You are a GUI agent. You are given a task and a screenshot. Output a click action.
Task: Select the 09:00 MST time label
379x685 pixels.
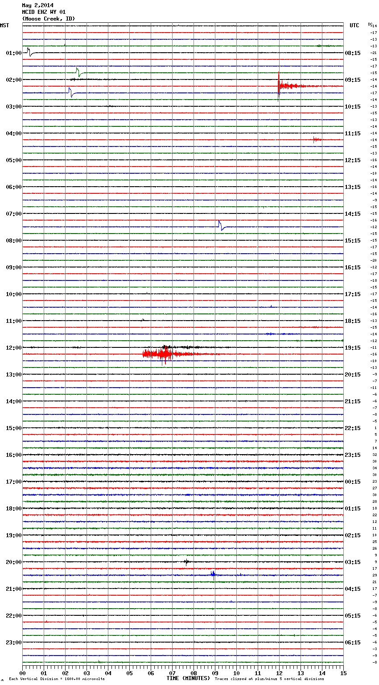click(13, 267)
